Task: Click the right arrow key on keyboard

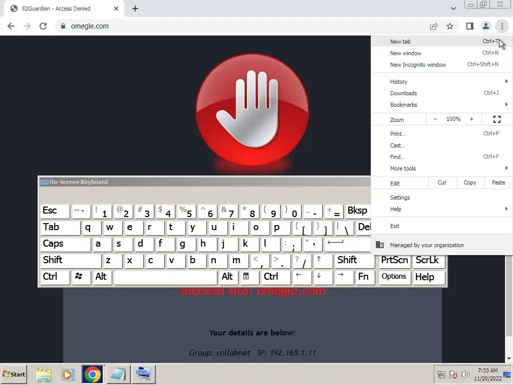Action: (x=344, y=277)
